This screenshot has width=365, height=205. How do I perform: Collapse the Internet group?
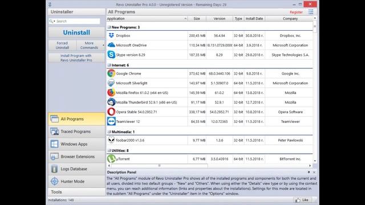click(x=109, y=65)
